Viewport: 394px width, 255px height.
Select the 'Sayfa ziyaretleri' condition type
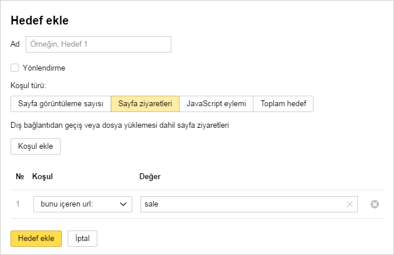(x=145, y=104)
